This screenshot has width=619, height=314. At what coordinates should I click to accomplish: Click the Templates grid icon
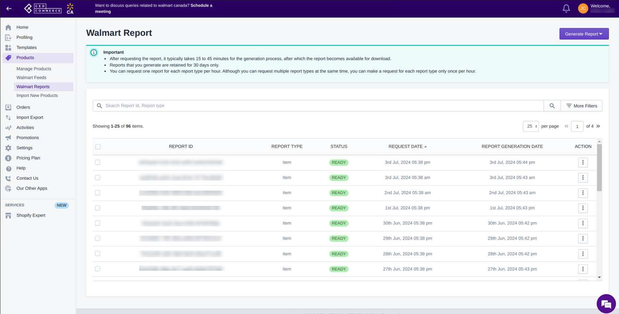coord(8,47)
